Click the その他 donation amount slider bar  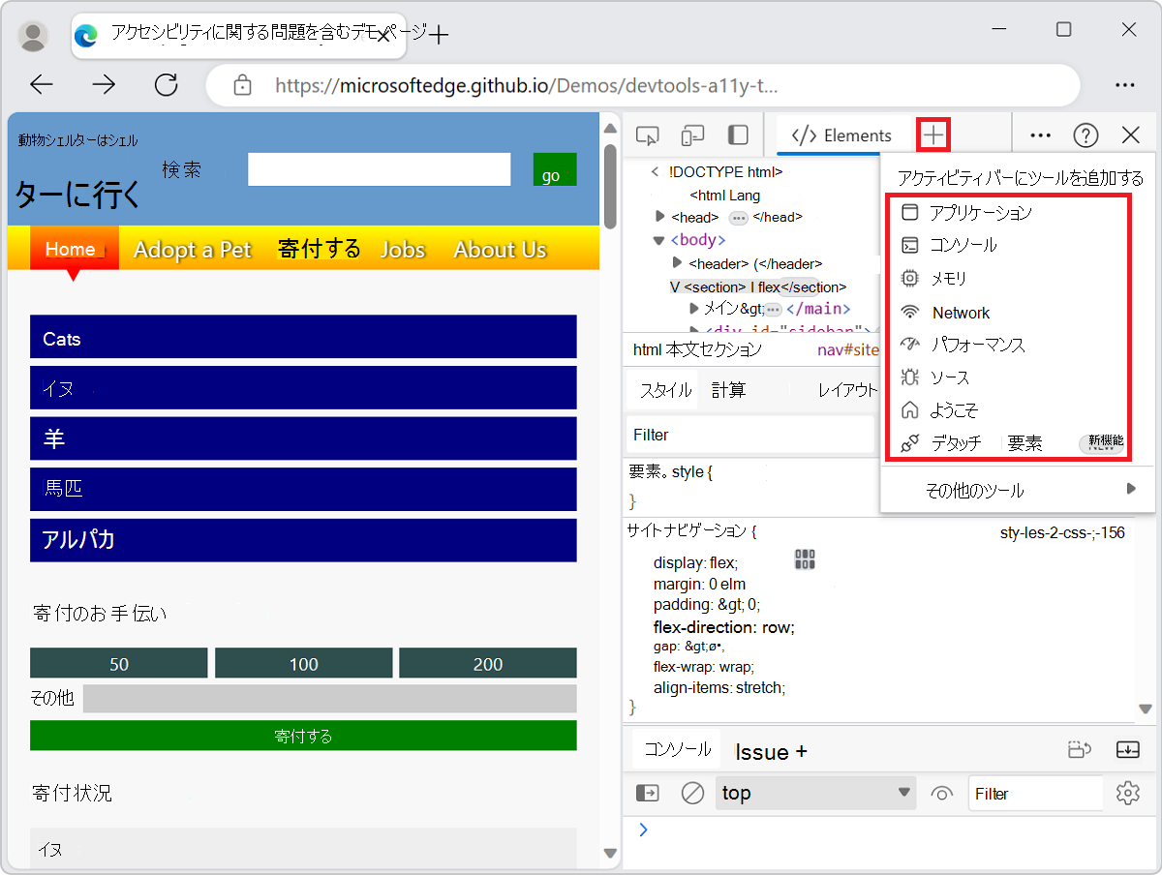coord(329,697)
